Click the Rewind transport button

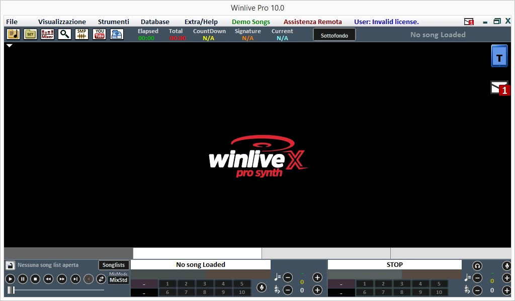(x=48, y=279)
